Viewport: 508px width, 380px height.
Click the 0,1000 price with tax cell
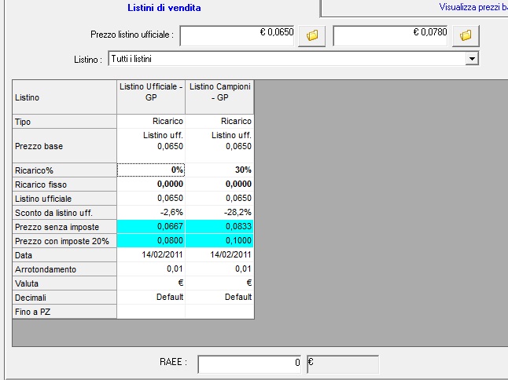coord(219,240)
